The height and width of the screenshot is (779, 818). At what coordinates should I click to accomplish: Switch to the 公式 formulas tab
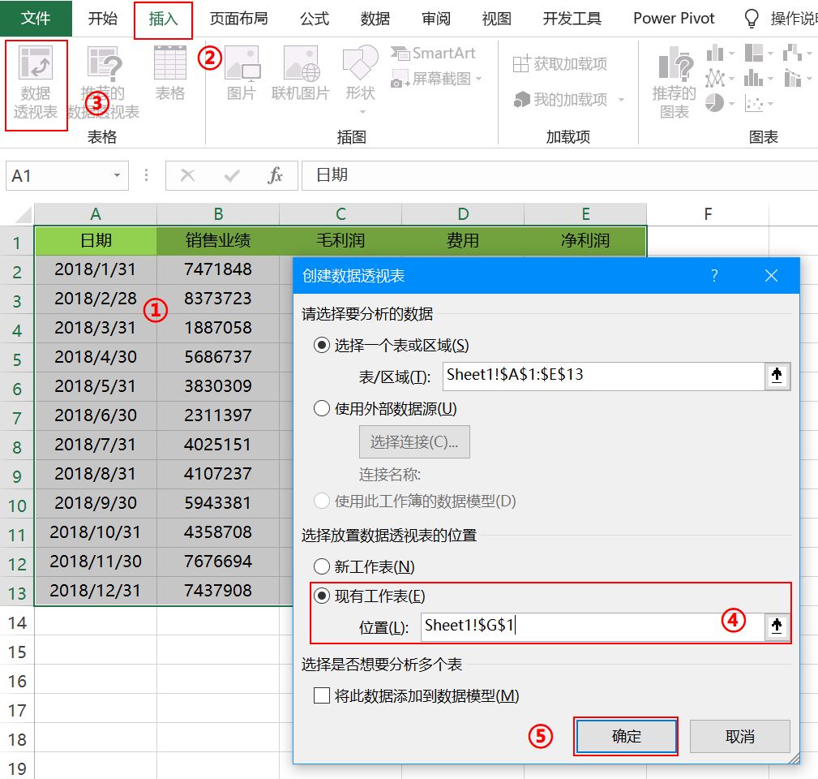pyautogui.click(x=315, y=19)
